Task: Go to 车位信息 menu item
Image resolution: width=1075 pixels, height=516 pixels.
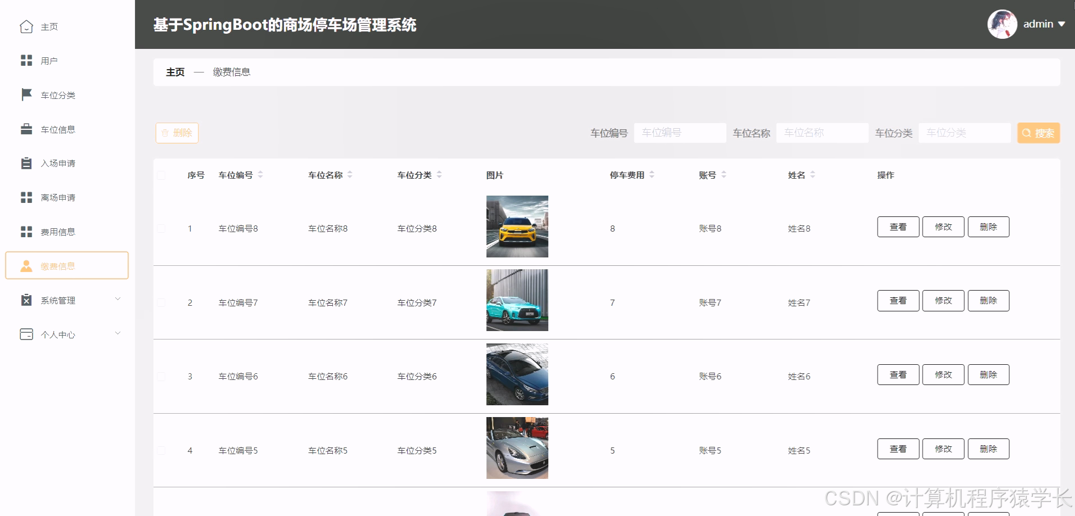Action: [x=58, y=129]
